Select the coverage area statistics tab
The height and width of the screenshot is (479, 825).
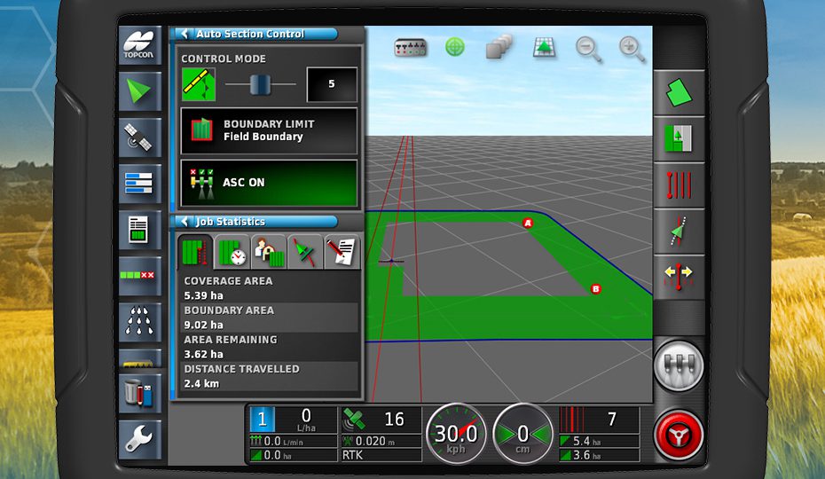195,252
